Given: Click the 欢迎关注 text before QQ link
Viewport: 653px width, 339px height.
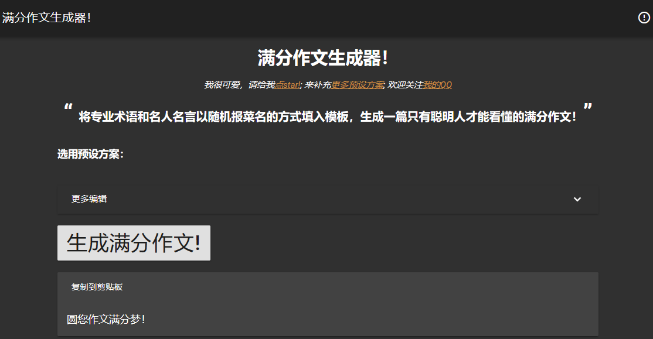Looking at the screenshot, I should click(x=405, y=85).
